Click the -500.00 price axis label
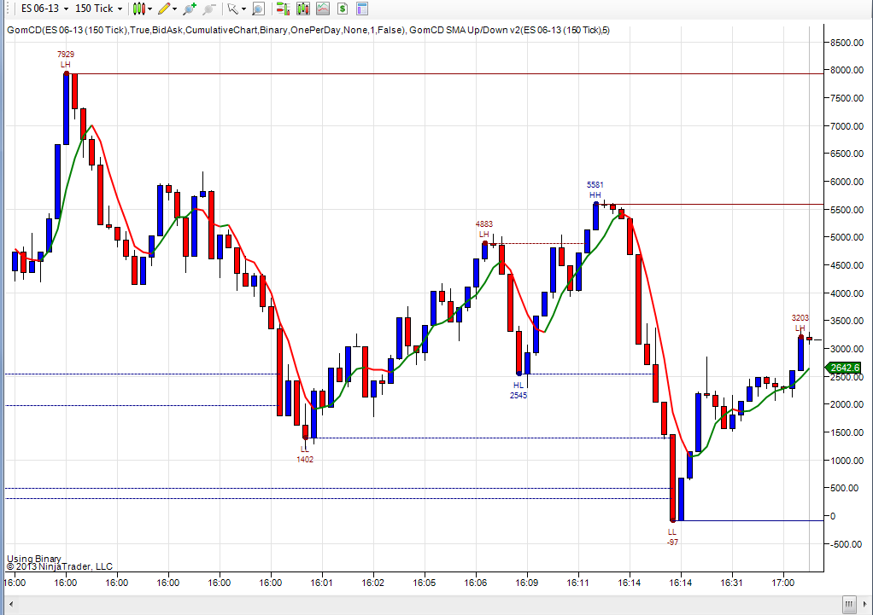The width and height of the screenshot is (873, 615). point(847,544)
